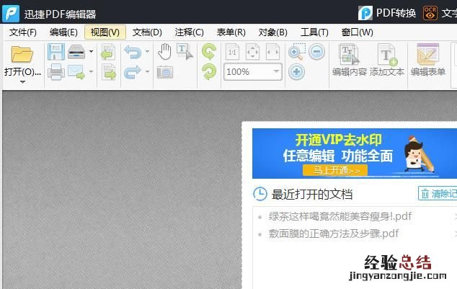Open the Redo history dropdown arrow
457x289 pixels.
tap(148, 71)
